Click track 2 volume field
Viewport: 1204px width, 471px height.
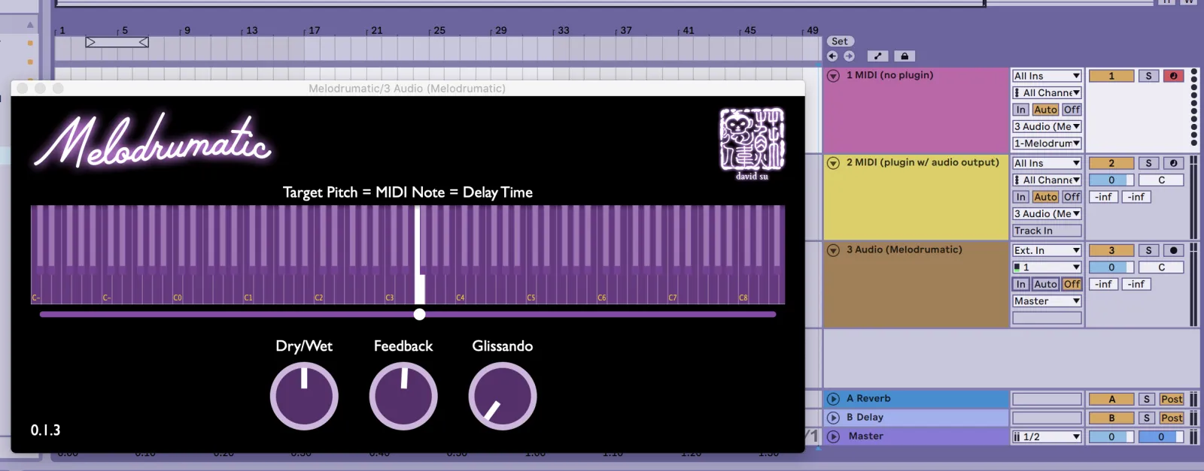1111,180
